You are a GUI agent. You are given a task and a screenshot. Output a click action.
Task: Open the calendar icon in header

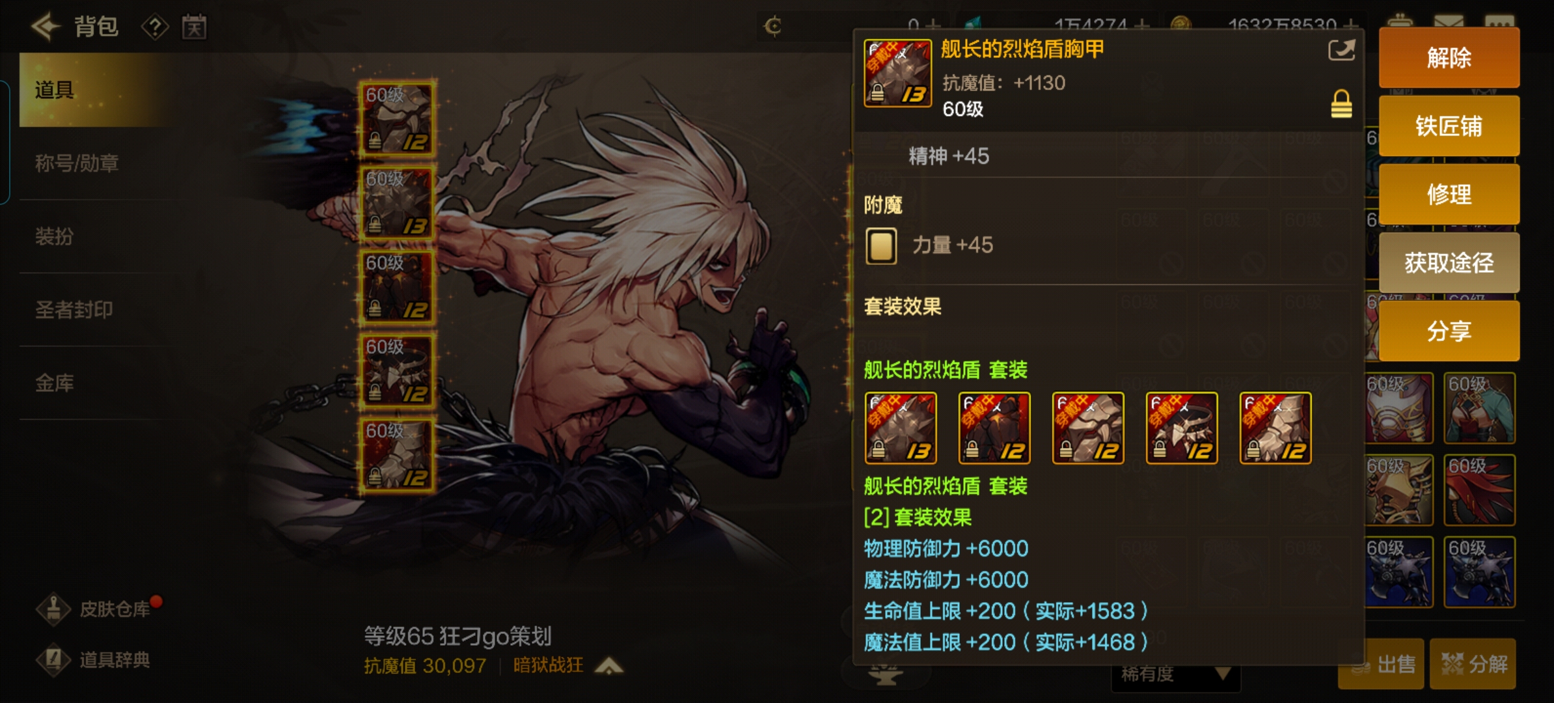click(x=194, y=27)
